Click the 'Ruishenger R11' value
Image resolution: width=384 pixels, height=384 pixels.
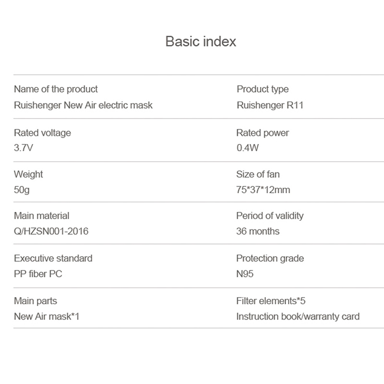[270, 105]
